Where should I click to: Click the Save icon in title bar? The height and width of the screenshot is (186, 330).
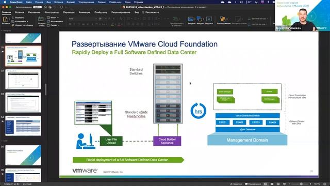point(50,7)
